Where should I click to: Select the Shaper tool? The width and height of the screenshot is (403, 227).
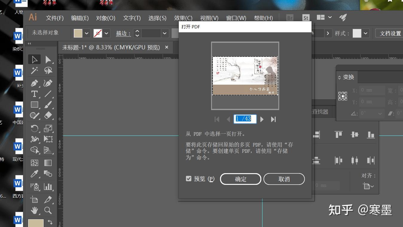[34, 115]
